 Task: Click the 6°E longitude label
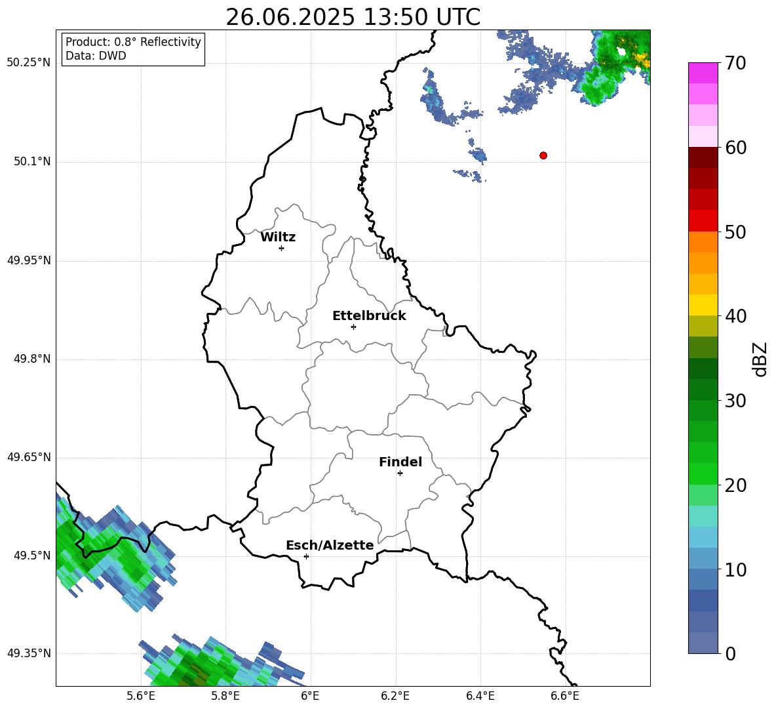click(310, 696)
